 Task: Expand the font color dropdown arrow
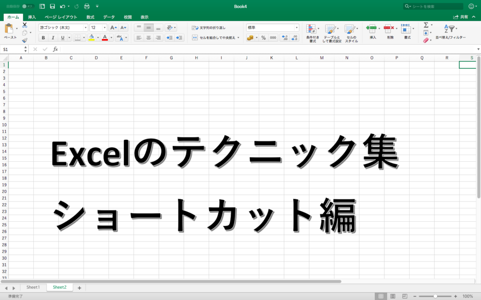[111, 37]
